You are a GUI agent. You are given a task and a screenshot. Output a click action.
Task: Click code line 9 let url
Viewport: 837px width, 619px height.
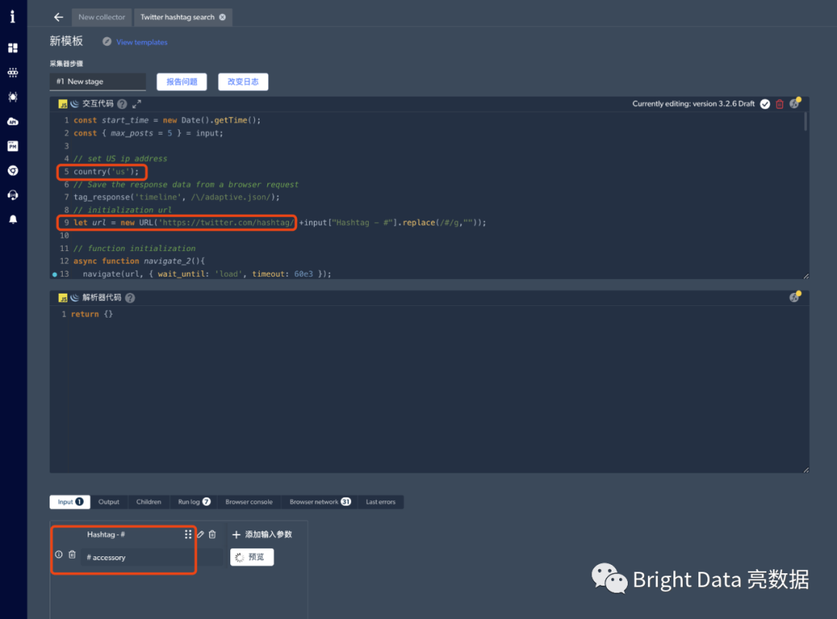pos(280,222)
